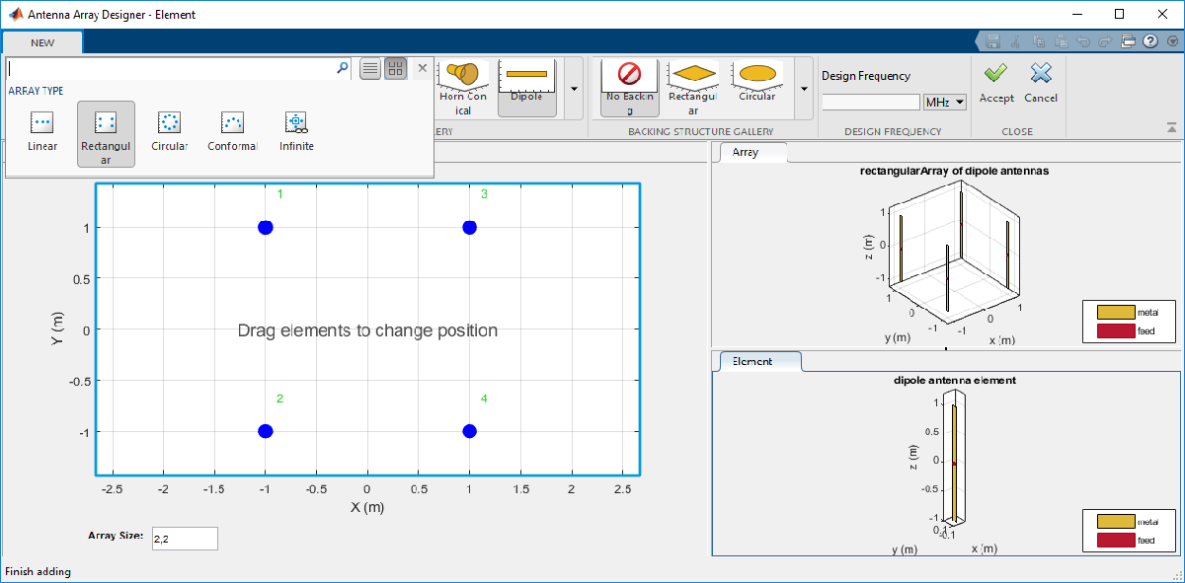
Task: Click the Switch Windows icon
Action: click(1128, 42)
